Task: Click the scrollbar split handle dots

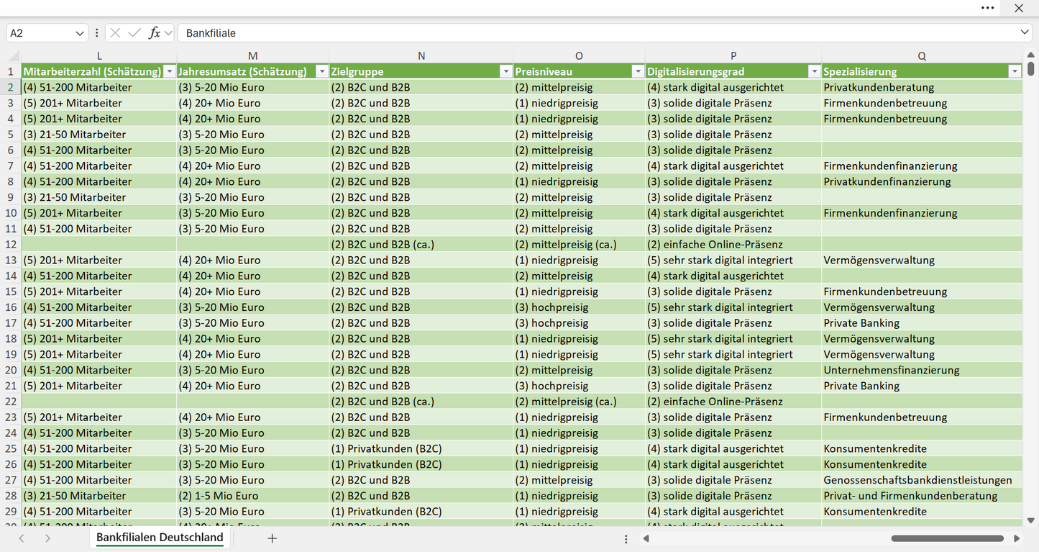Action: (626, 539)
